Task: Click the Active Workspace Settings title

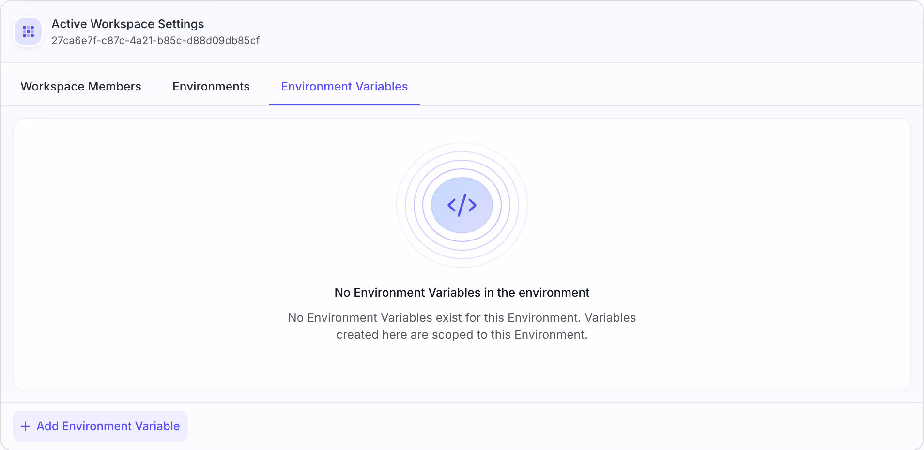Action: pos(128,24)
